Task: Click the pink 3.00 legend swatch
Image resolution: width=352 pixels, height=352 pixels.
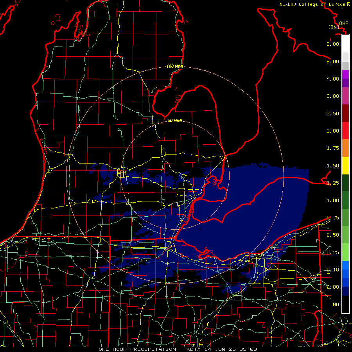Action: click(345, 96)
